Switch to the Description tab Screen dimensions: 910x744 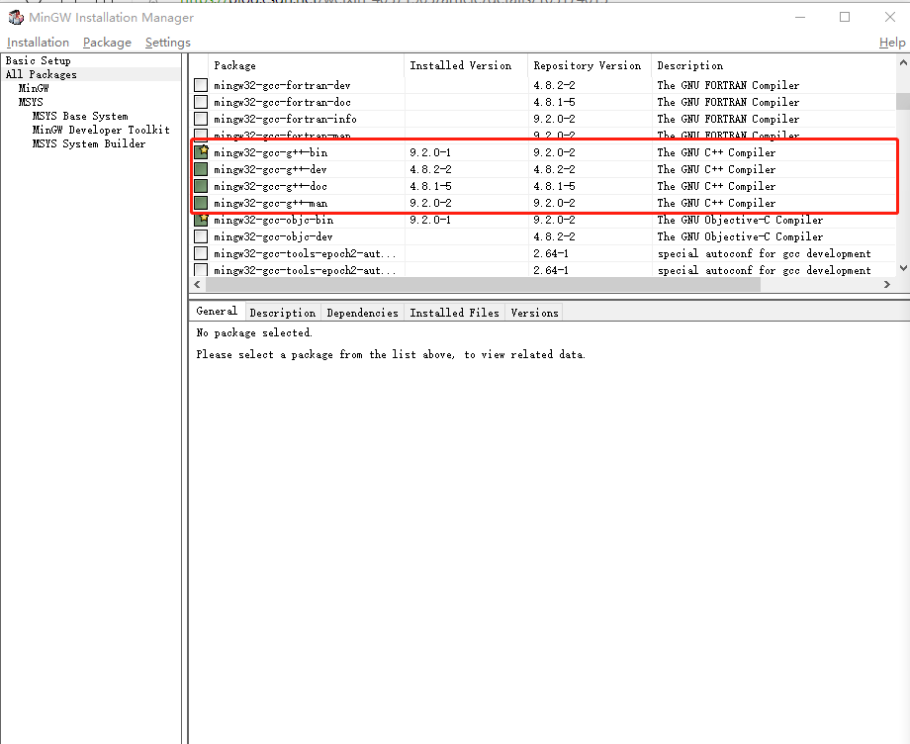click(283, 313)
